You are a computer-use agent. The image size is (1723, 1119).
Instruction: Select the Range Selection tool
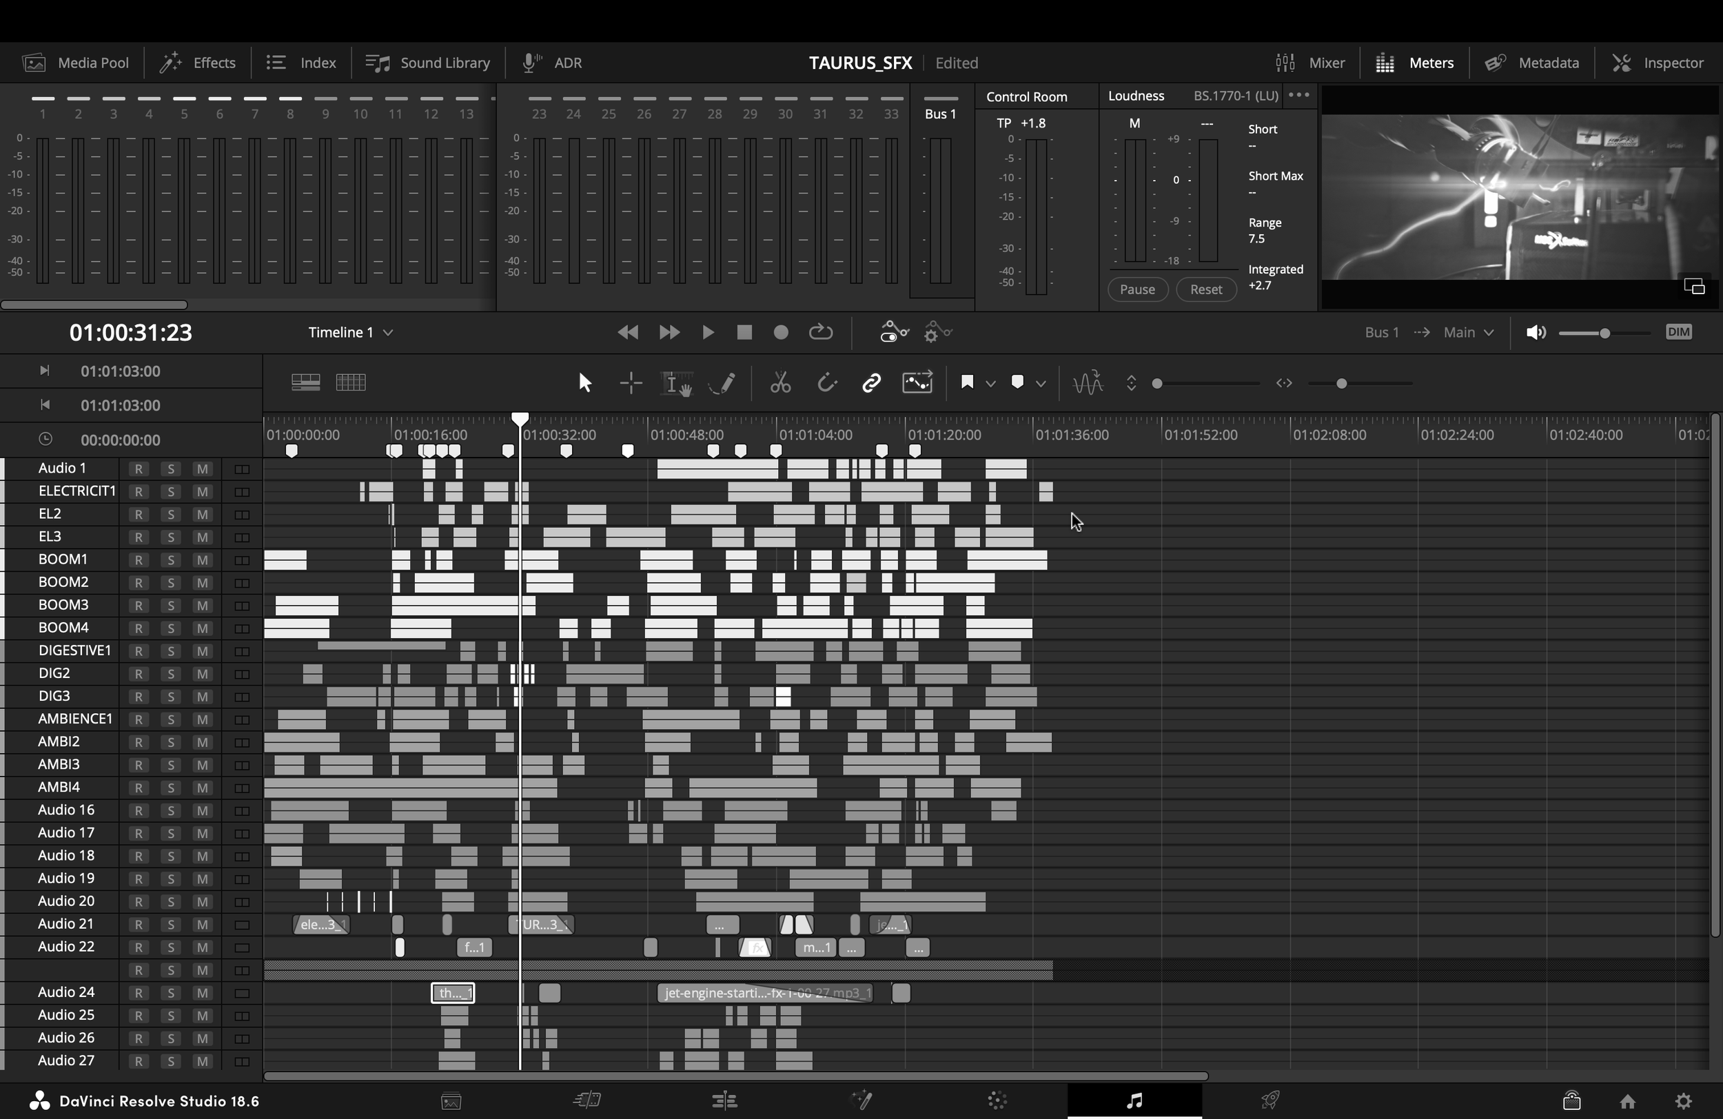[x=631, y=382]
